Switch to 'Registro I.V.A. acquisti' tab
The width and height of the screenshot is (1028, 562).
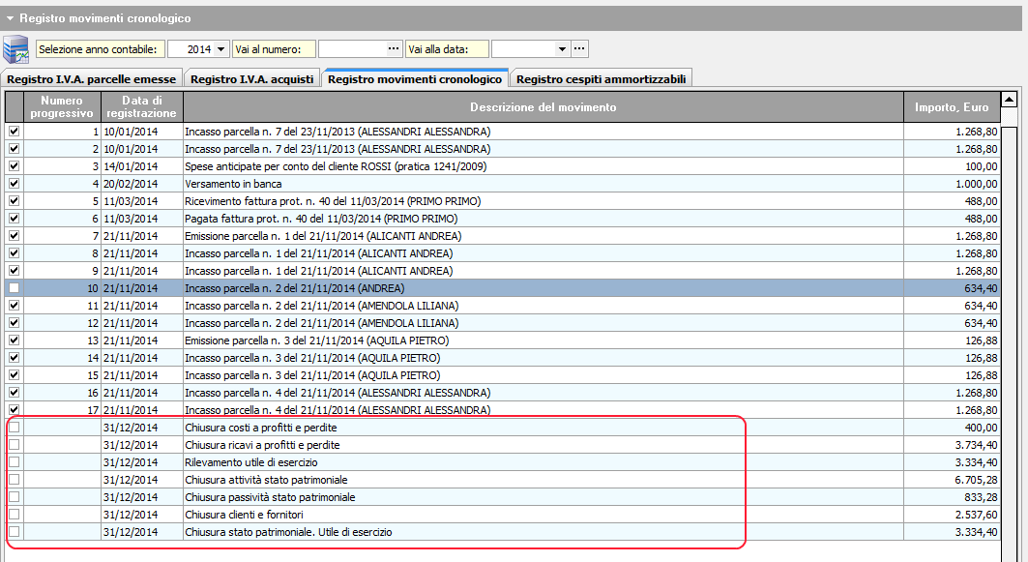point(251,79)
